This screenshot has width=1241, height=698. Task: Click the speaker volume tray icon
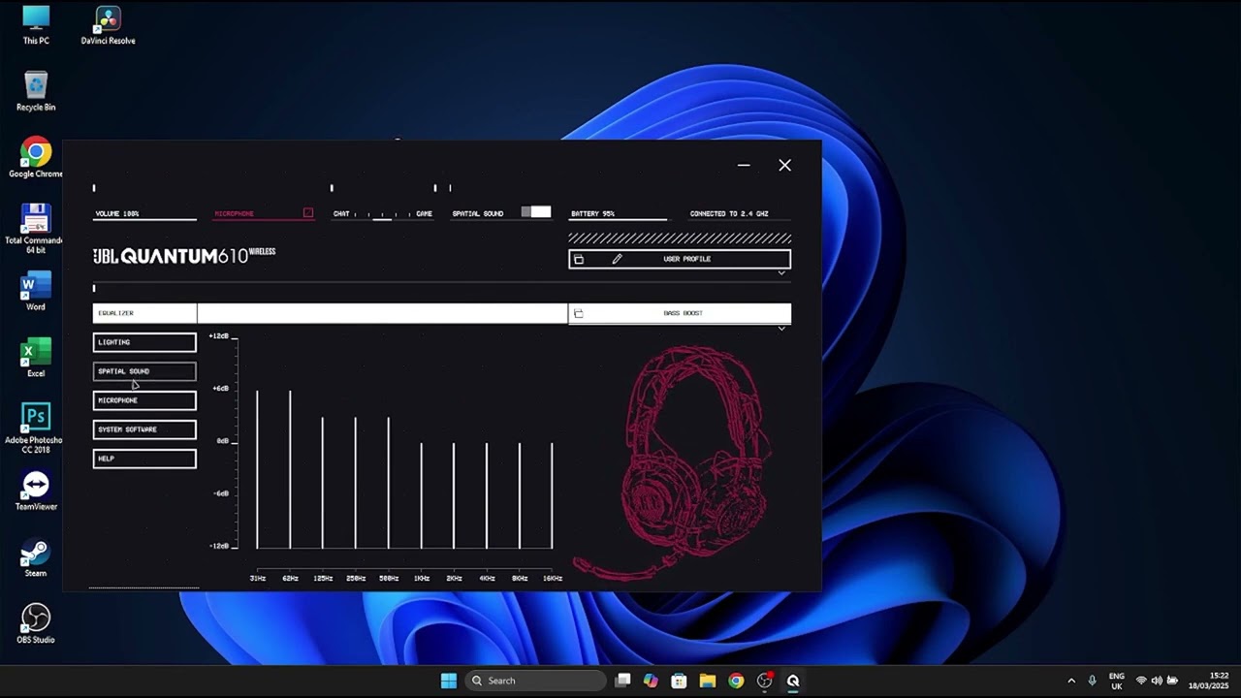(x=1157, y=681)
